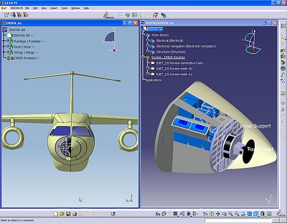
Task: Click the speech bubble annotation icon
Action: click(164, 214)
